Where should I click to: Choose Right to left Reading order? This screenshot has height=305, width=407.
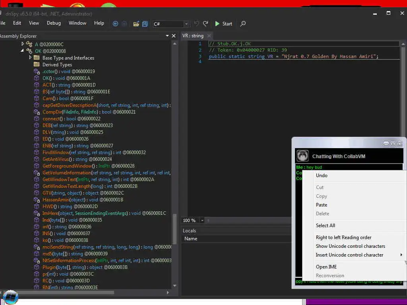(343, 237)
